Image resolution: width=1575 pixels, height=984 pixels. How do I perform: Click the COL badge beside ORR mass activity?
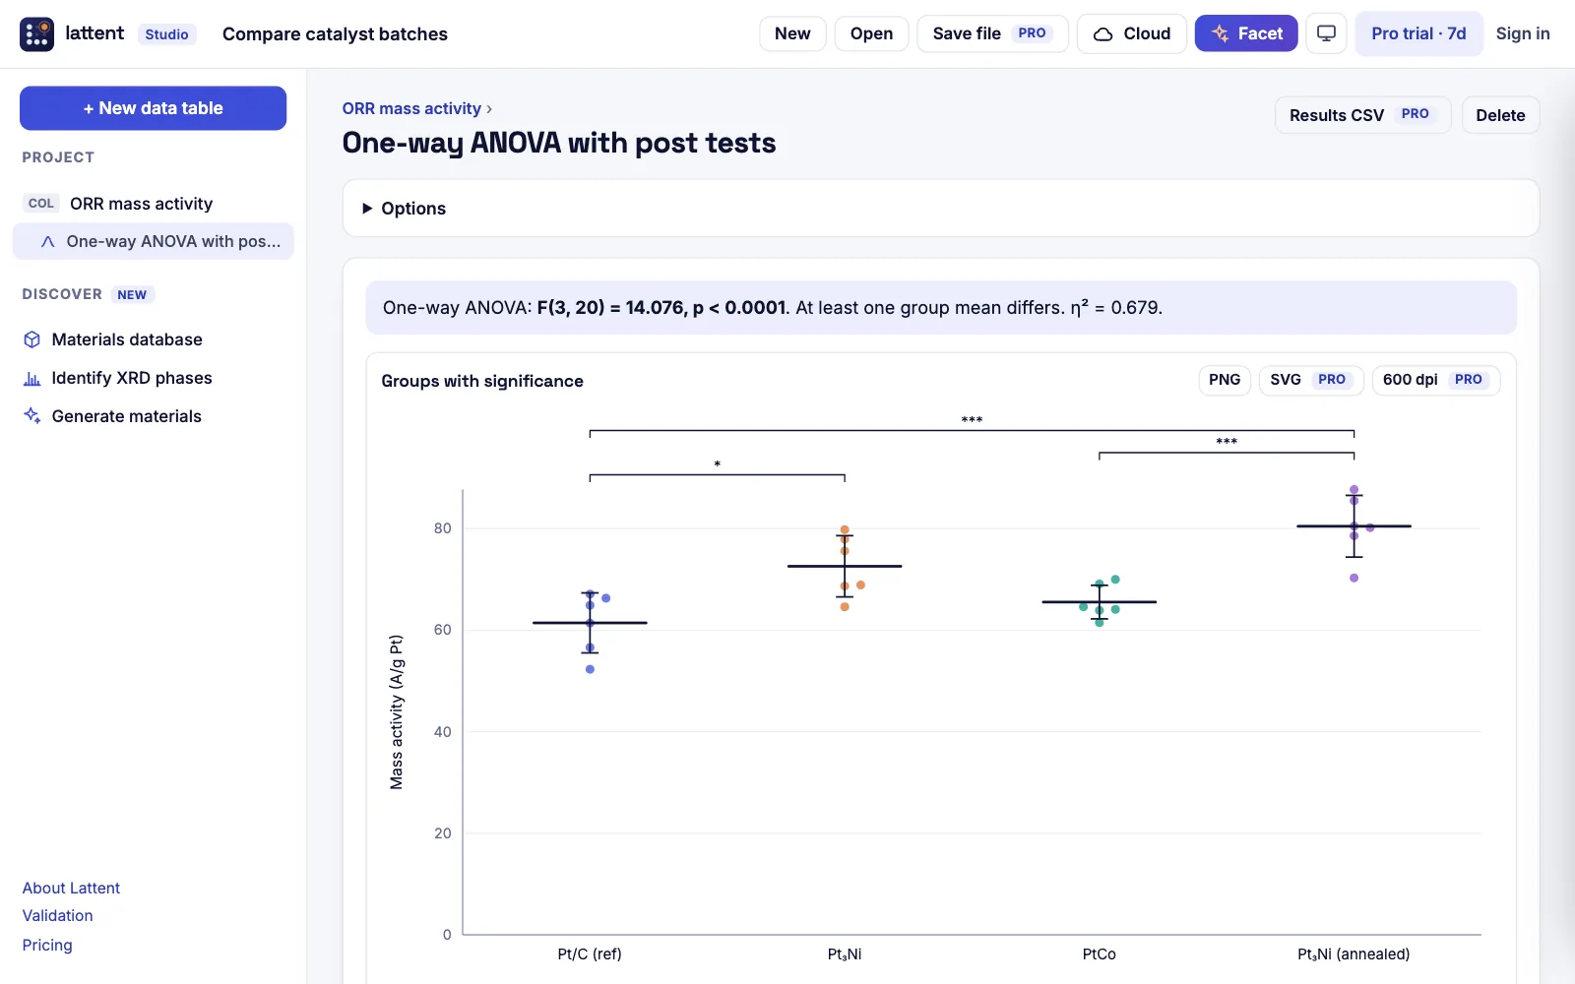pyautogui.click(x=41, y=204)
